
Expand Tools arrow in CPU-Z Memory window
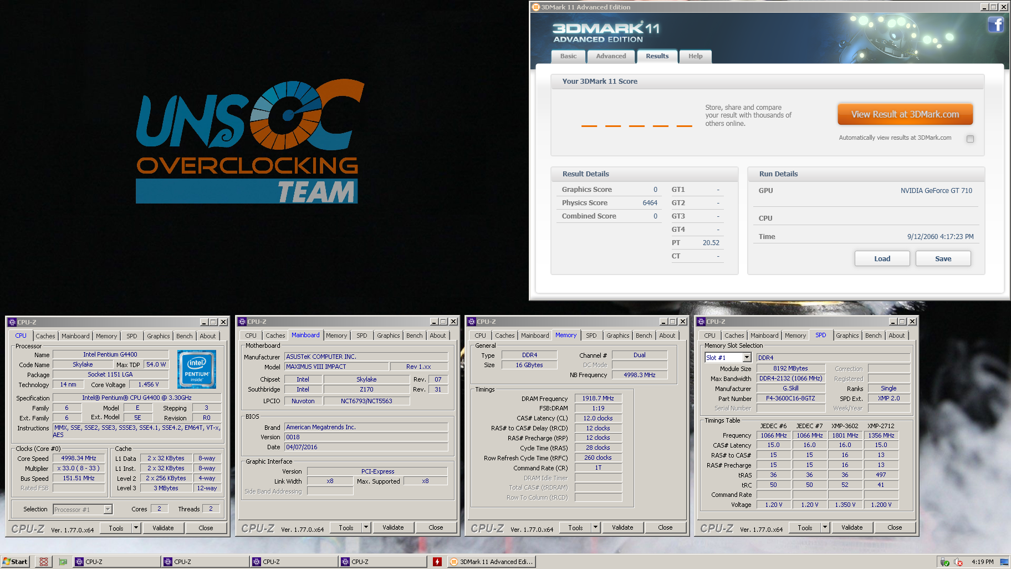click(x=596, y=527)
